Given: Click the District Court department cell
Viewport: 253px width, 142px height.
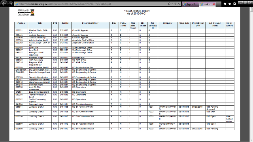Looking at the screenshot, I should click(90, 58).
